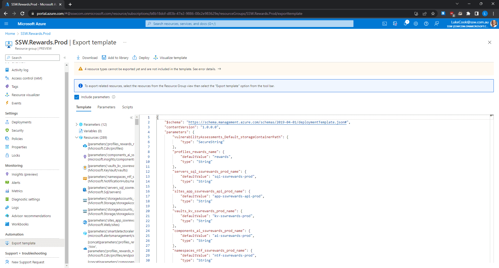Collapse the left navigation menu
This screenshot has width=499, height=268.
65,58
